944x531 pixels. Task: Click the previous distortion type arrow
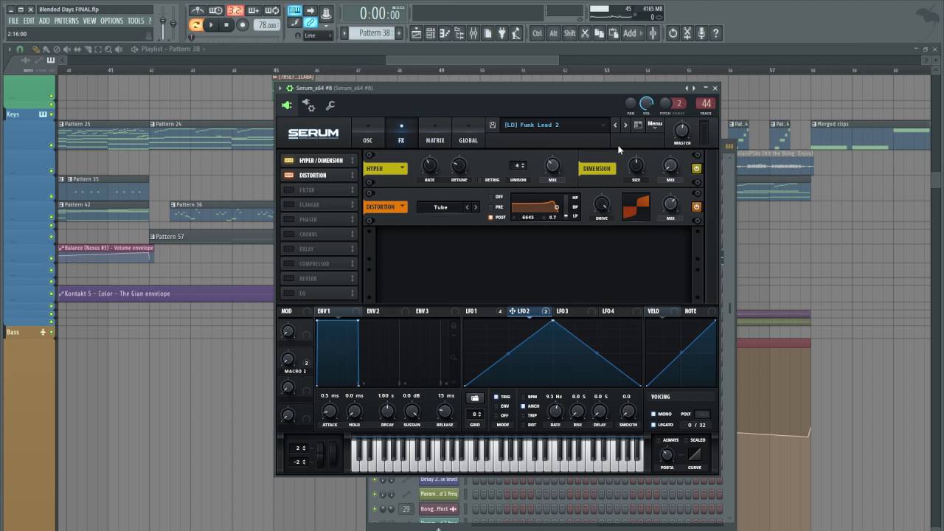click(x=467, y=207)
